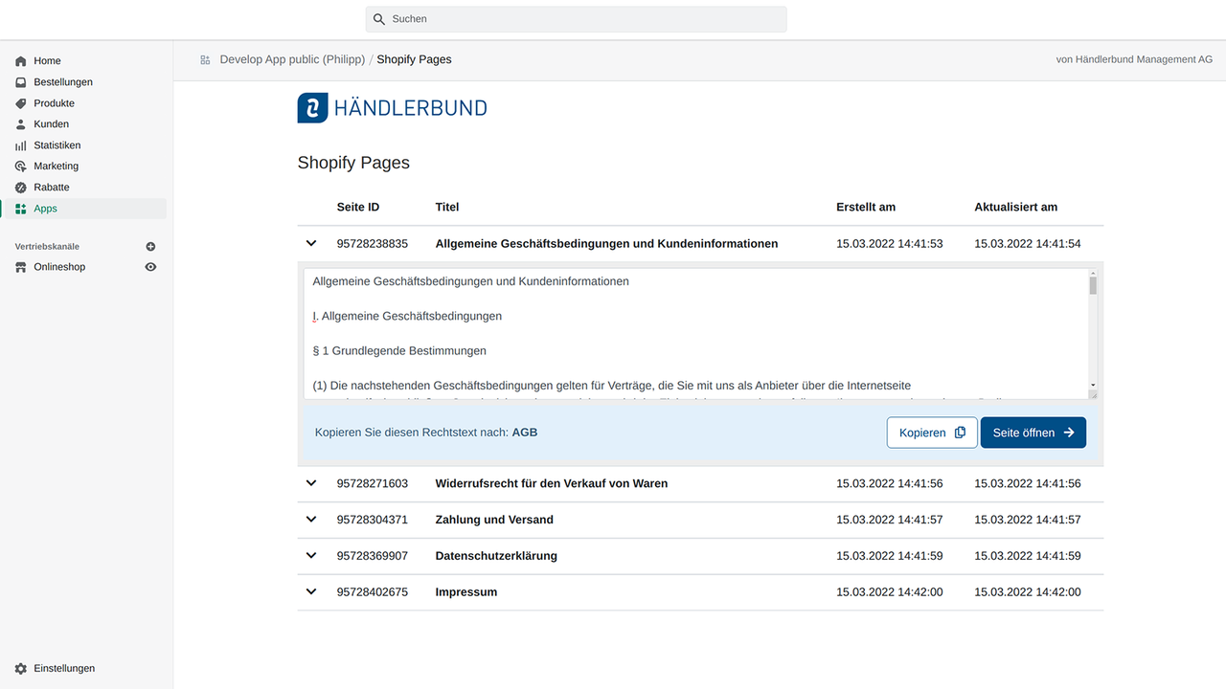Select the Bestellungen sidebar icon

[19, 81]
